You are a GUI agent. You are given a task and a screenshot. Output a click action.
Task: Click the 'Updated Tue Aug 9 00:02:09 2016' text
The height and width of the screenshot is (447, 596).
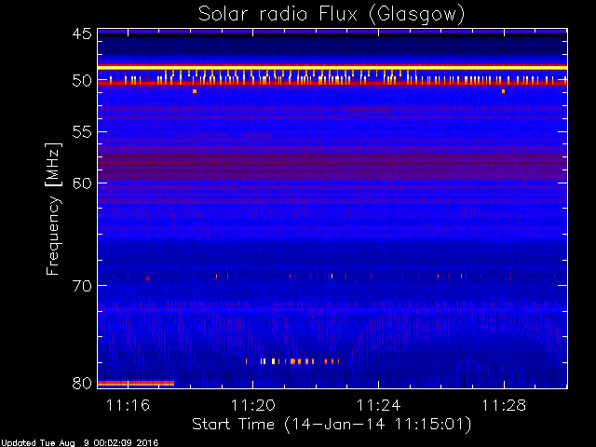click(x=79, y=443)
